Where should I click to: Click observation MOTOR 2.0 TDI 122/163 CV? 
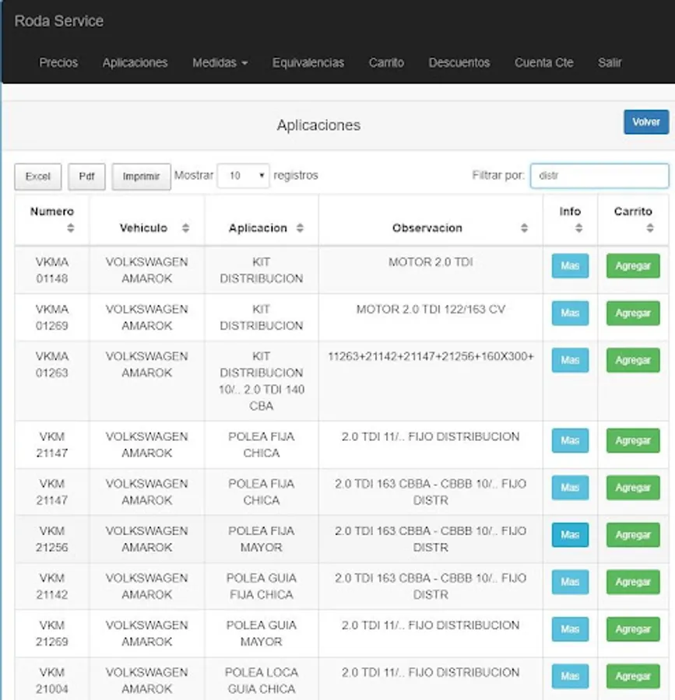(431, 310)
